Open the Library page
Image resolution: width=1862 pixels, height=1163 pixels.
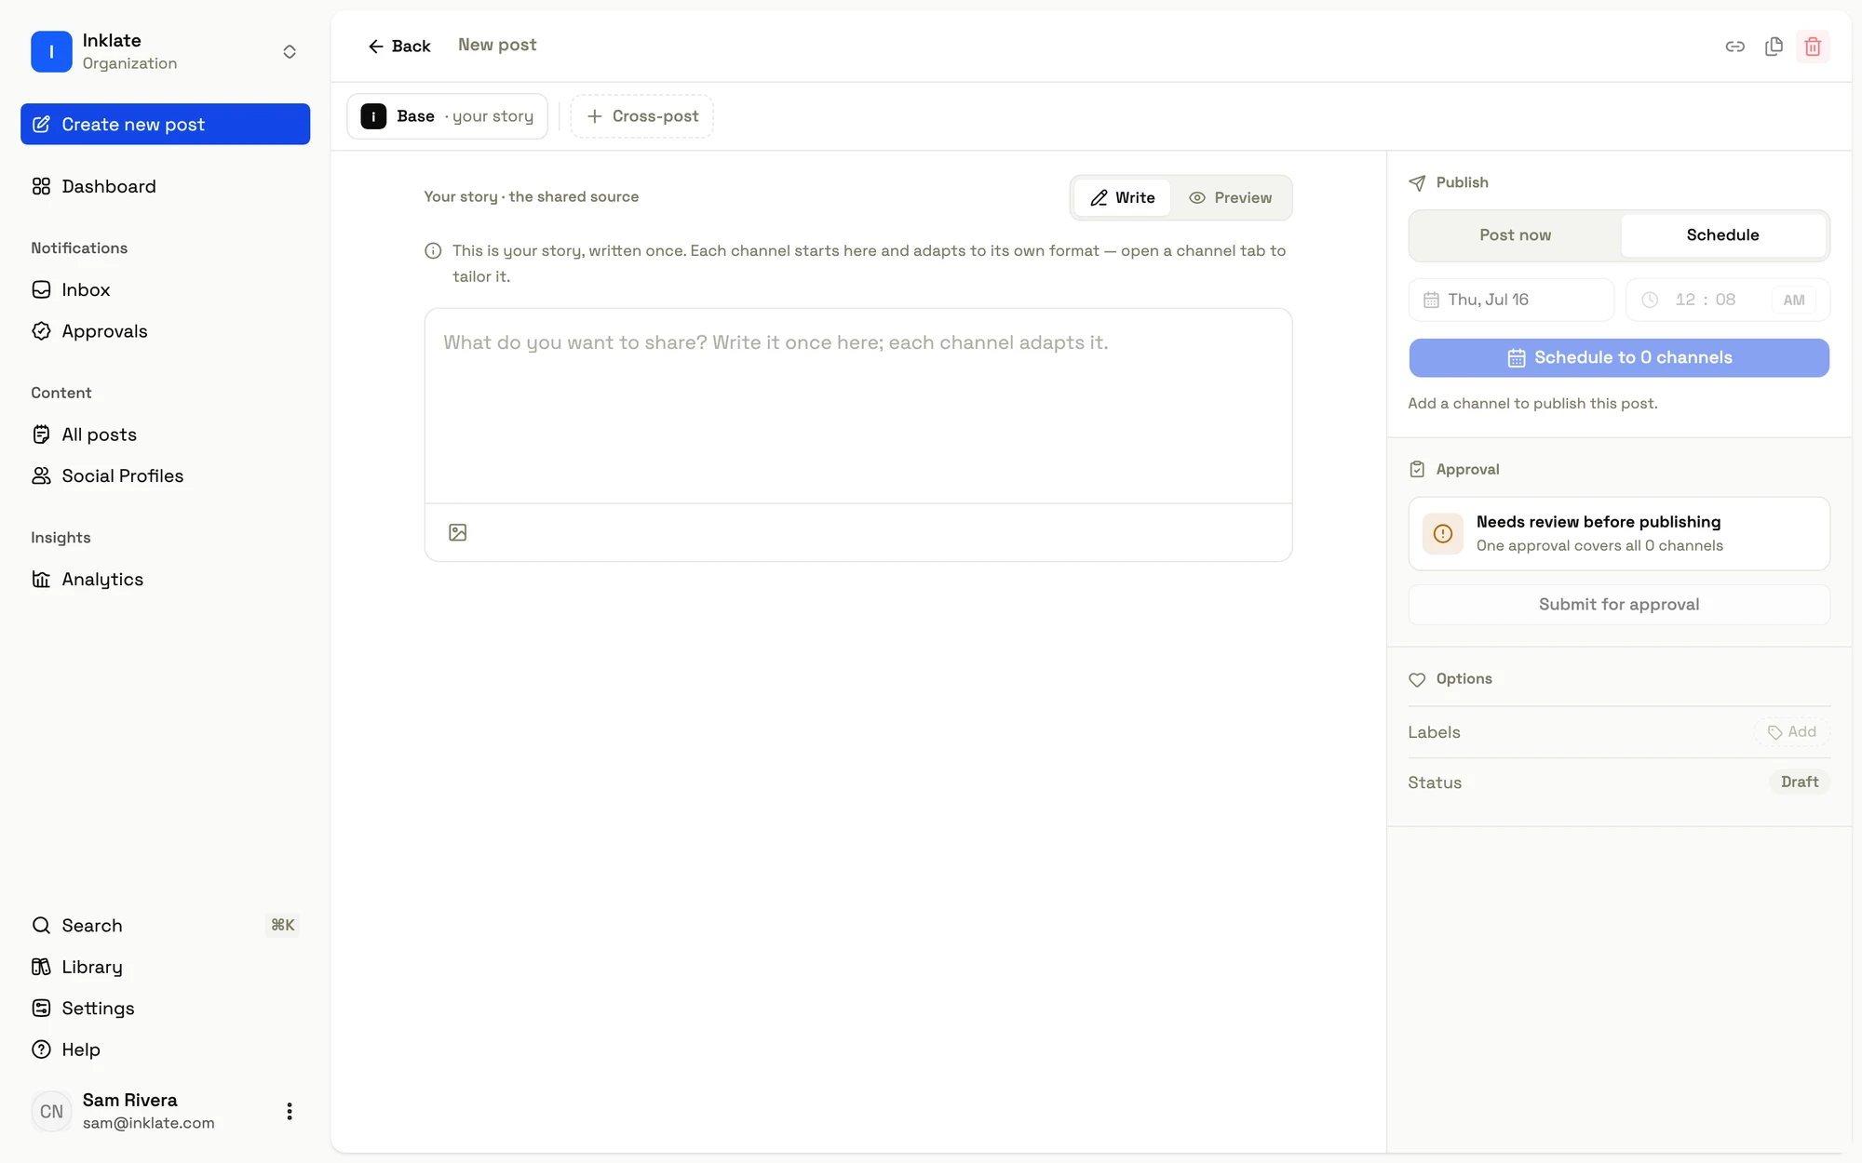[165, 967]
